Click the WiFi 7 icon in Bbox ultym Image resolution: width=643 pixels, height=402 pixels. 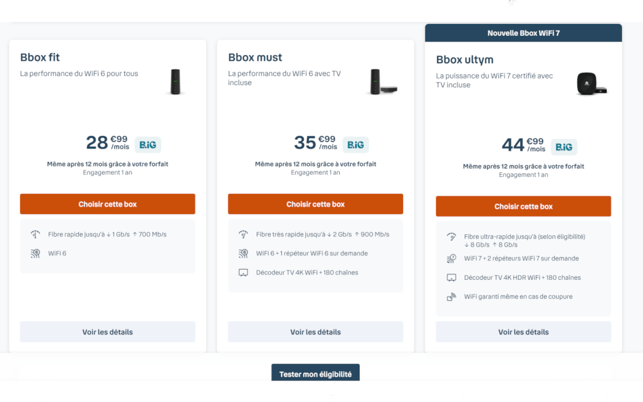pos(451,259)
